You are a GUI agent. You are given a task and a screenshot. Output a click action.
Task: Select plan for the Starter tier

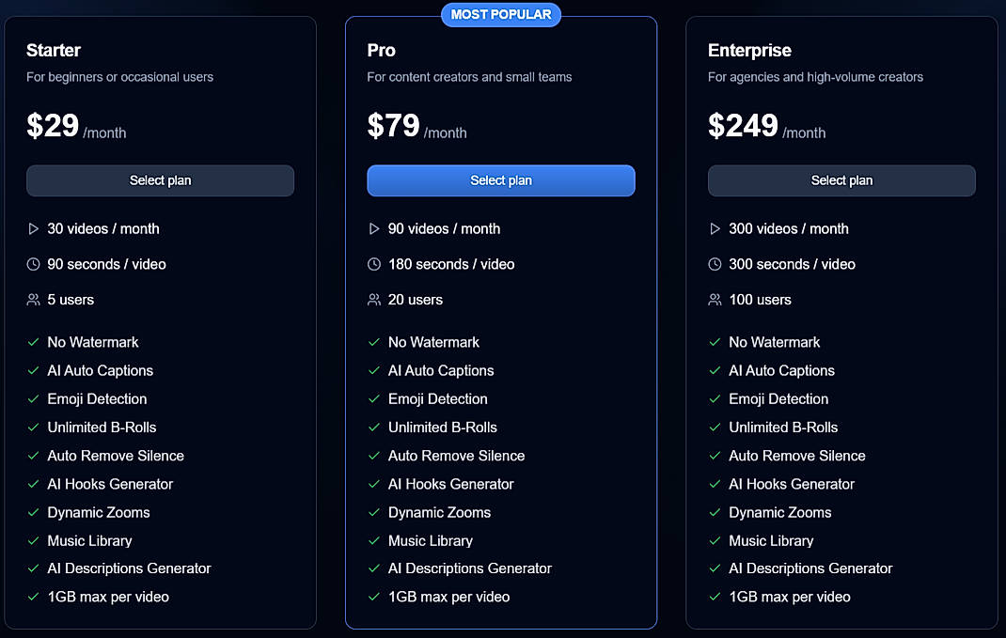[160, 180]
